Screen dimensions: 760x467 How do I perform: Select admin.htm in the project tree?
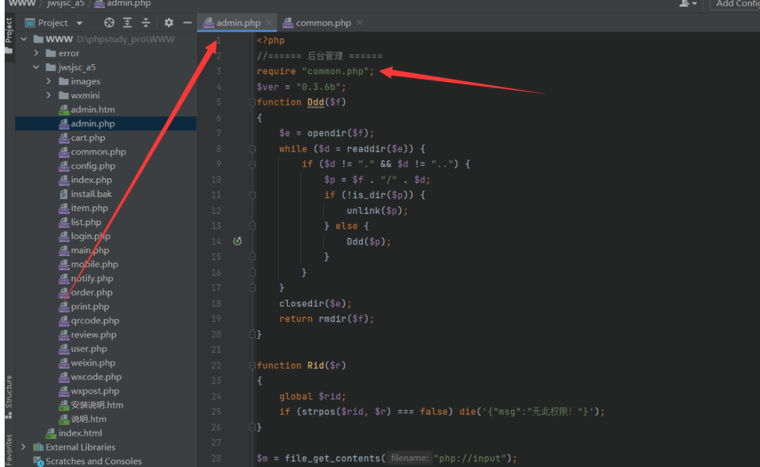(87, 110)
